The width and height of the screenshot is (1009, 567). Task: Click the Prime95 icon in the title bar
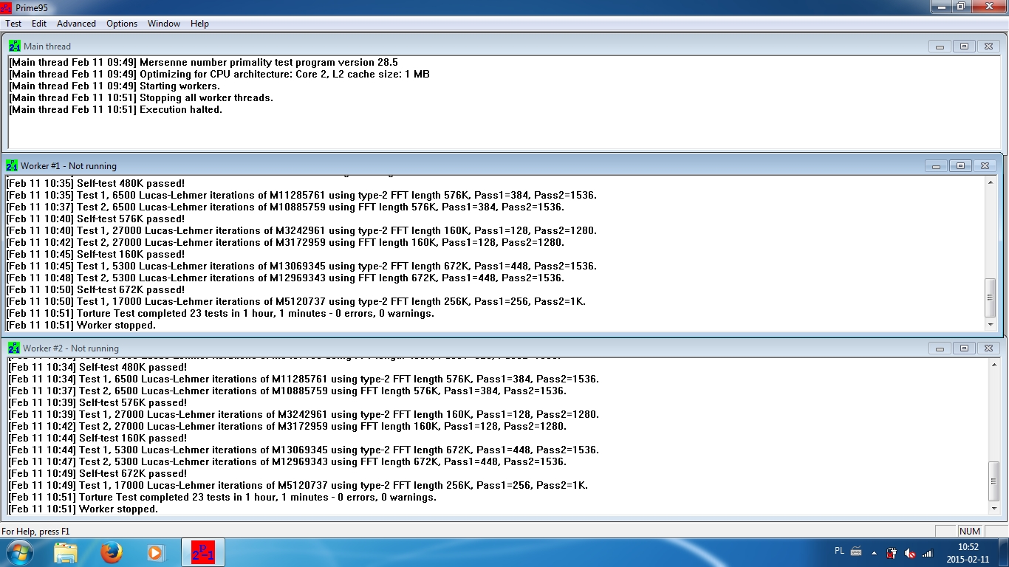[x=7, y=7]
